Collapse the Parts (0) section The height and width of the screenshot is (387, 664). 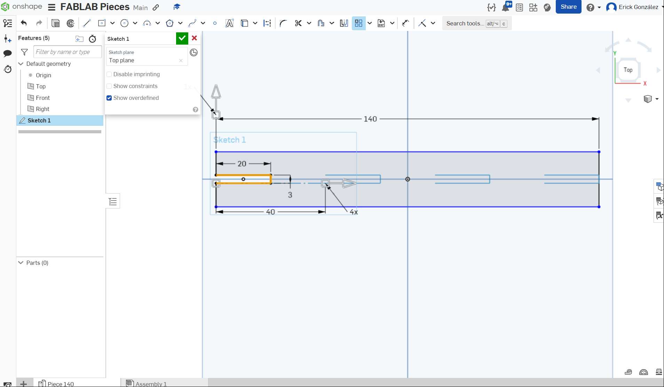[x=21, y=263]
